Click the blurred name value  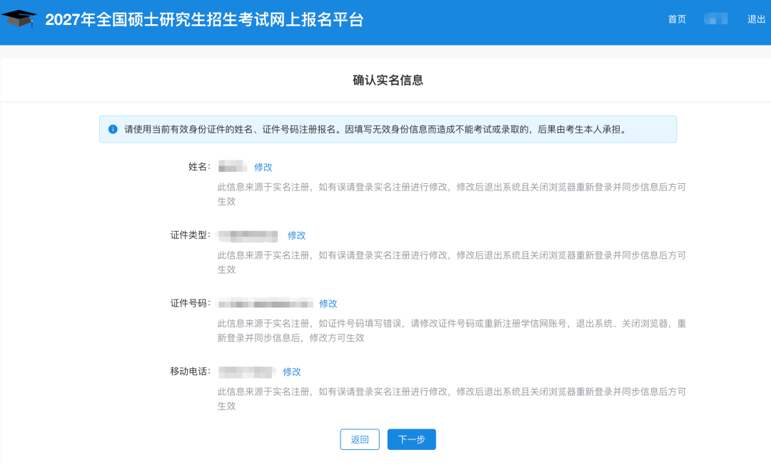233,166
